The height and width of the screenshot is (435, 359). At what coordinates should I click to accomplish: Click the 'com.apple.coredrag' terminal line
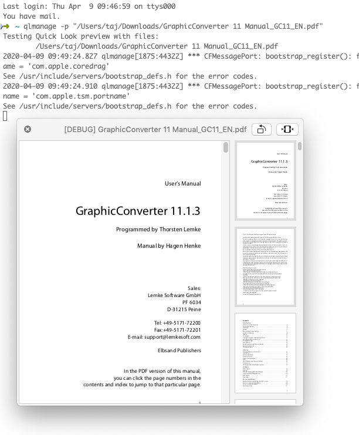coord(56,66)
